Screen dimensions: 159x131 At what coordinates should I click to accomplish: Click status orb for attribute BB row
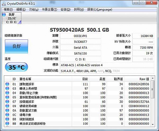(x=7, y=124)
